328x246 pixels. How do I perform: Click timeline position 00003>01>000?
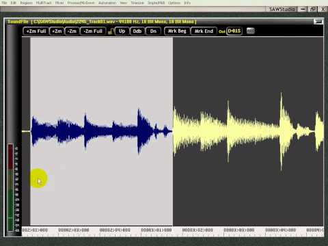tap(156, 230)
